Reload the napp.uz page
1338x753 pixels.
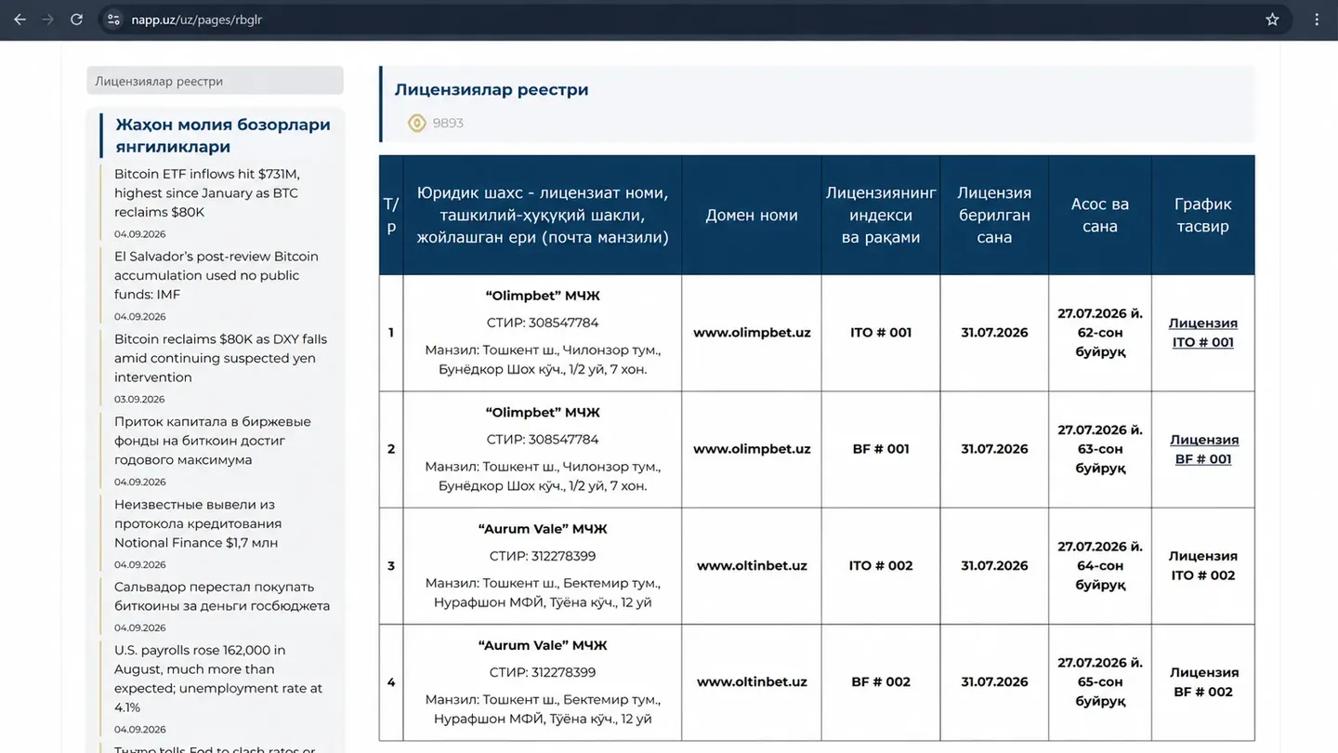click(77, 20)
